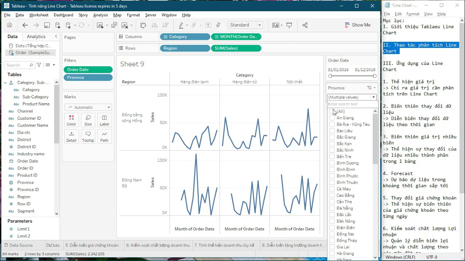Open the Format menu in Tableau

[x=133, y=15]
